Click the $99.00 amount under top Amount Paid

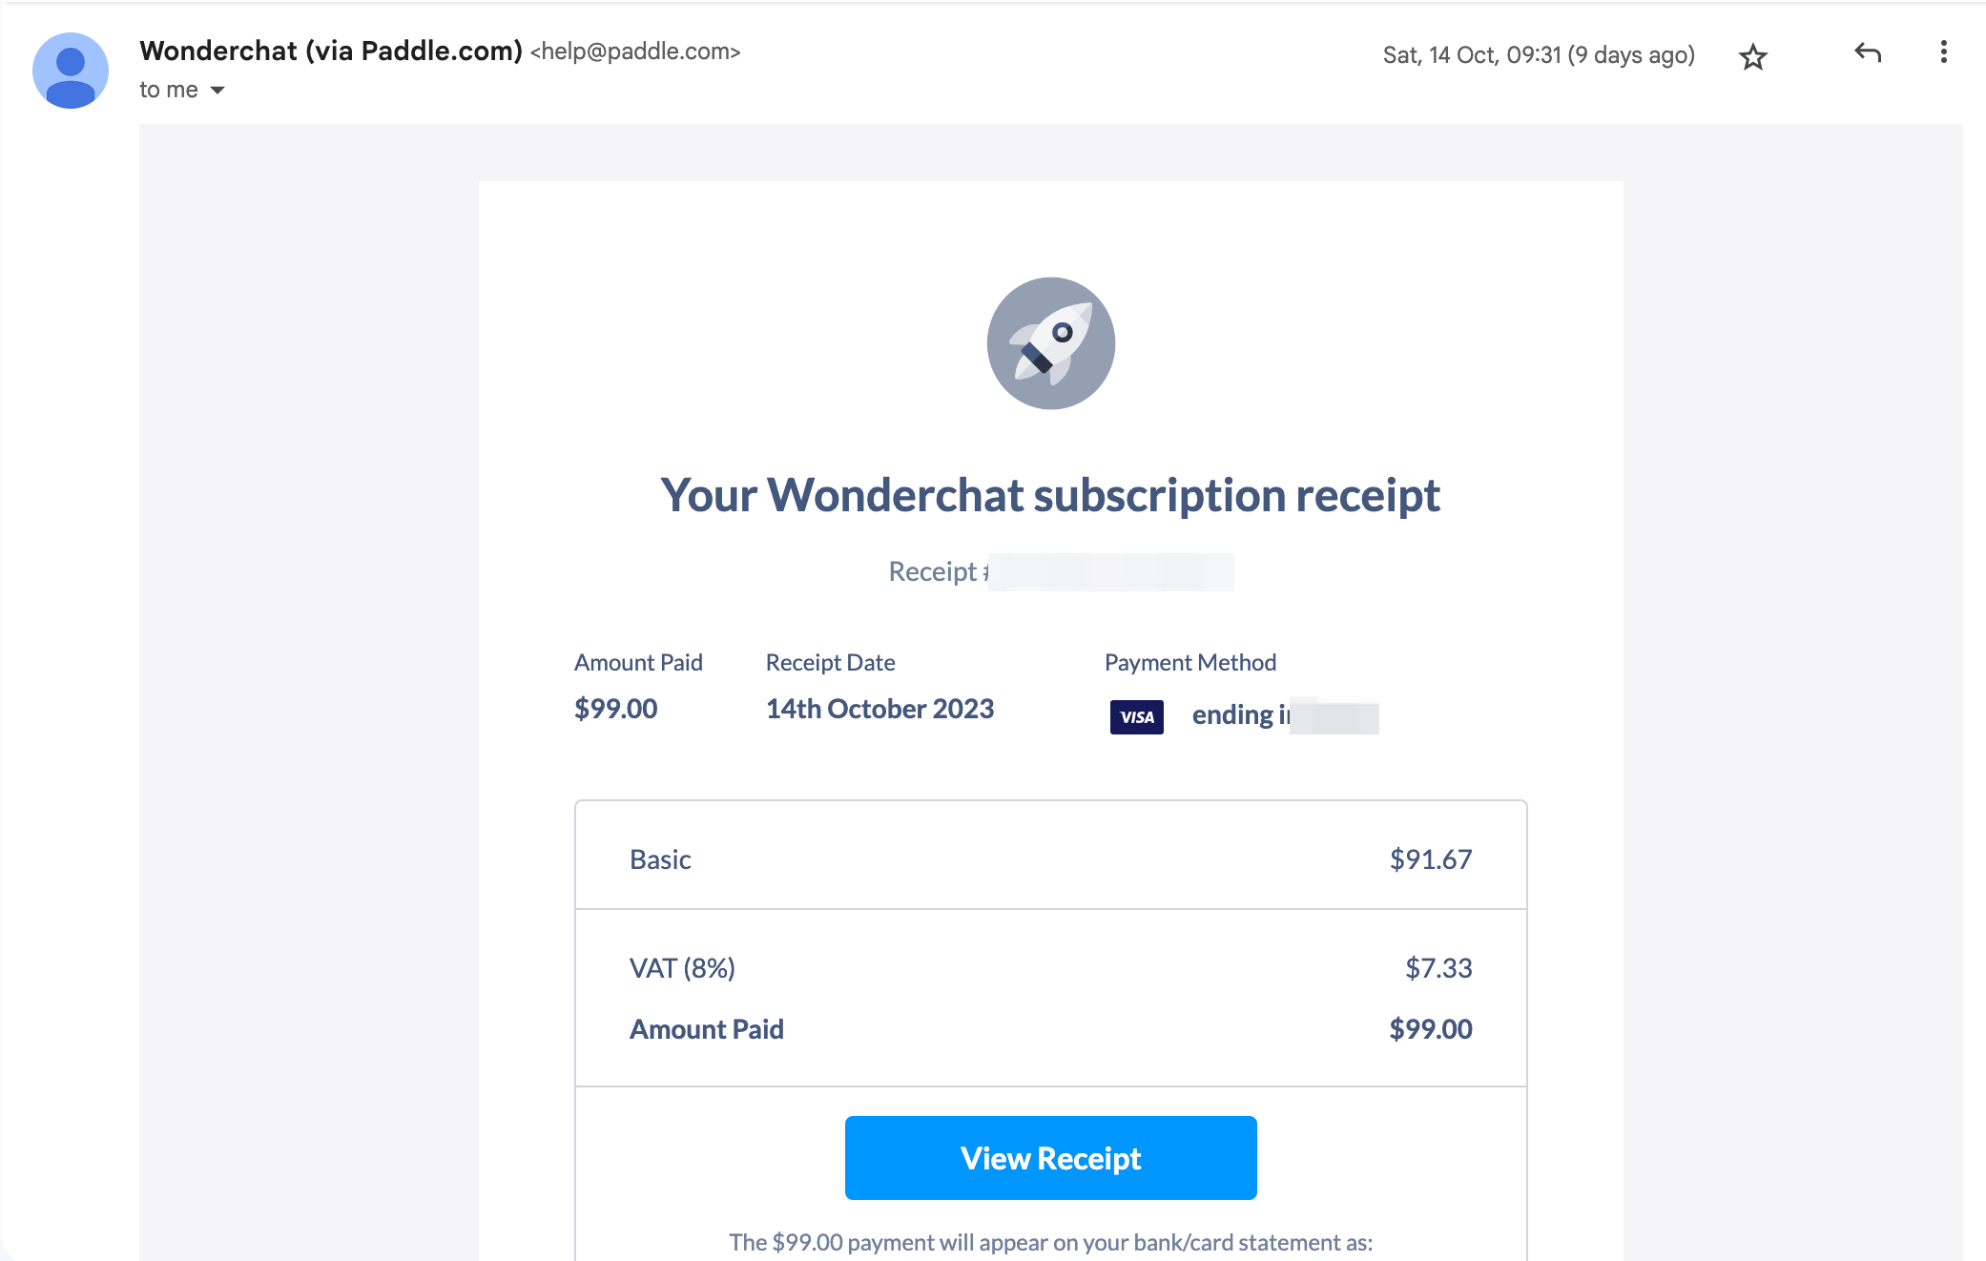coord(615,709)
